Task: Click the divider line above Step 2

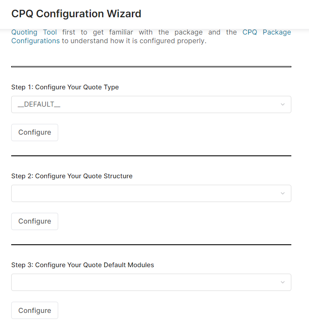Action: (x=151, y=156)
